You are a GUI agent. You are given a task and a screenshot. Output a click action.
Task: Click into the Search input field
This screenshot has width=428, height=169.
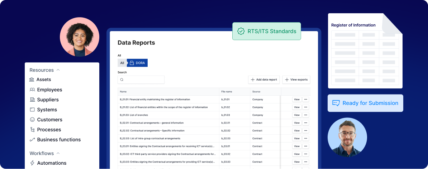point(141,79)
